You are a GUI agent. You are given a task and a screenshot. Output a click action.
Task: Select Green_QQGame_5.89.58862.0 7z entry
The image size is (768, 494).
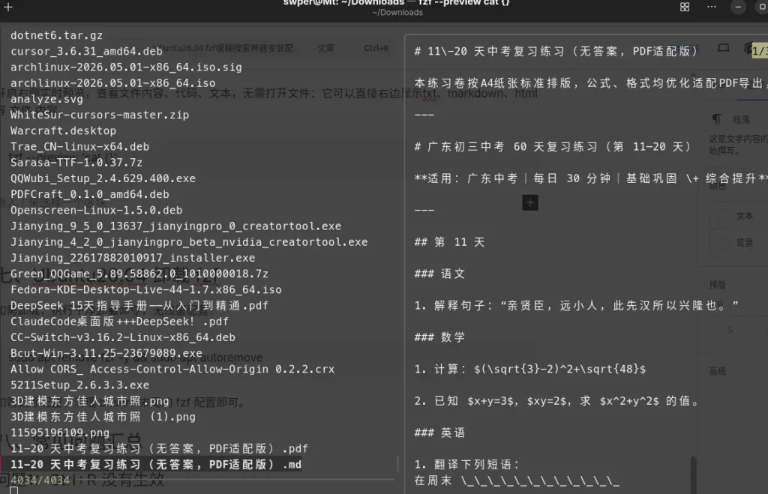[x=139, y=274]
